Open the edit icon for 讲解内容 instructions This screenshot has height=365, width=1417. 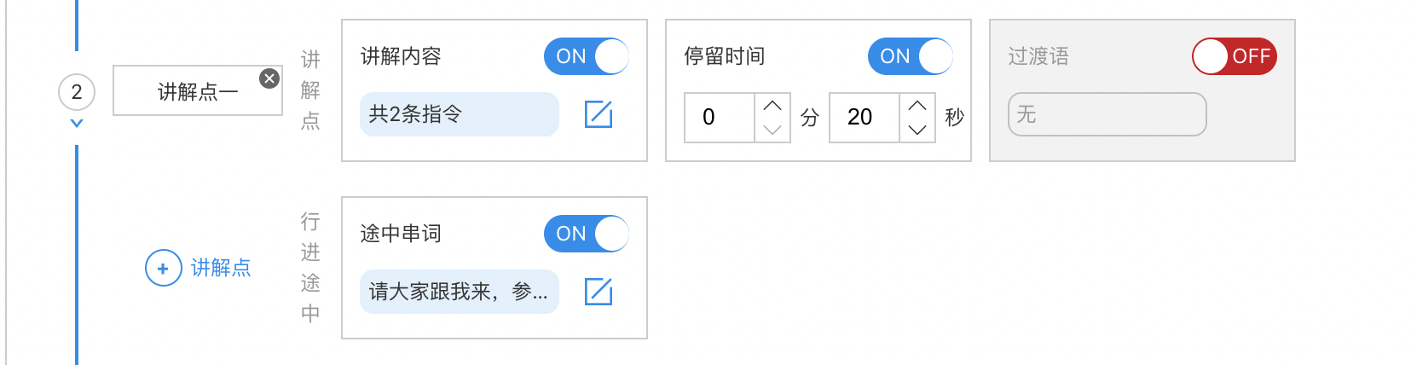[x=599, y=114]
